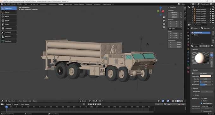Select the Battery material slot
This screenshot has height=115, width=215.
[201, 35]
